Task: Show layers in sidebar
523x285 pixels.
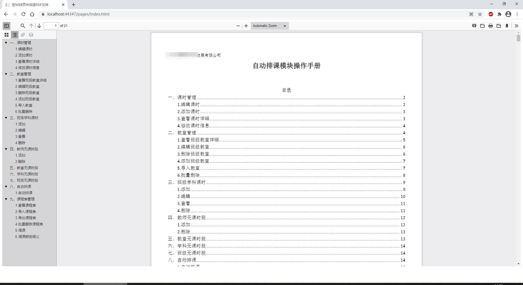Action: (x=31, y=35)
